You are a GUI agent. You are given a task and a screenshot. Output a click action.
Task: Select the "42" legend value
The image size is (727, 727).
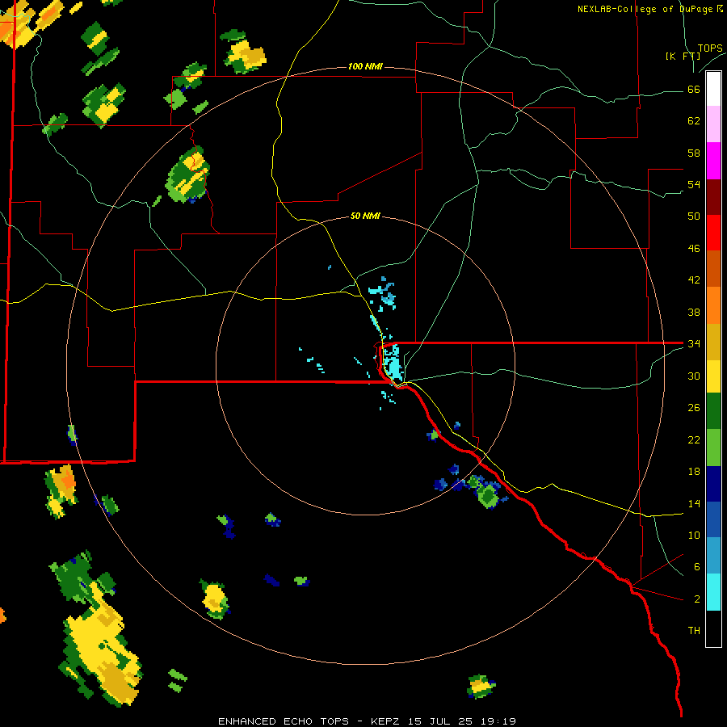pos(694,280)
